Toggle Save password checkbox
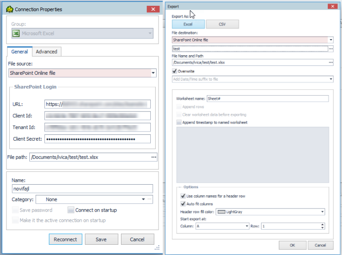Viewport: 342px width, 255px height. pyautogui.click(x=15, y=210)
